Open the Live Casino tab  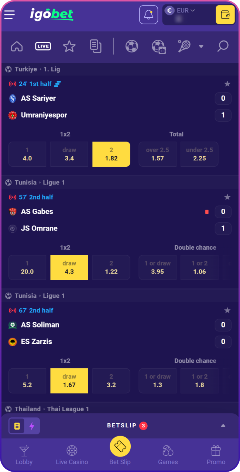point(72,455)
